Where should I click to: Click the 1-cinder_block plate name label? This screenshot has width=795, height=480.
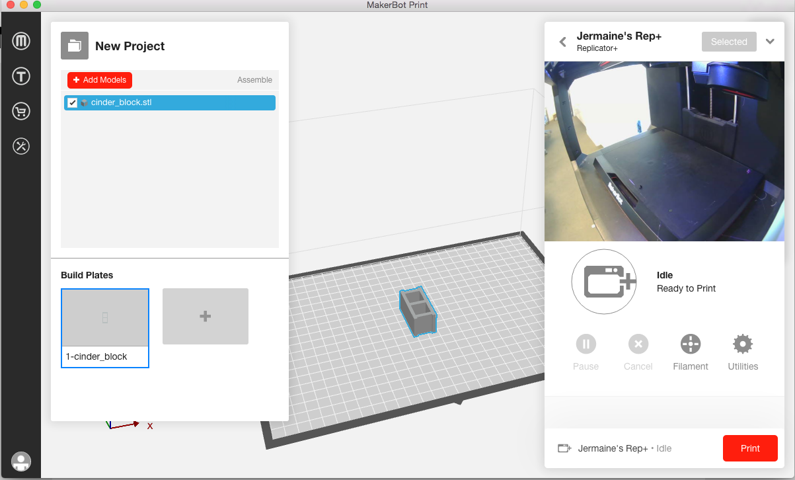96,356
